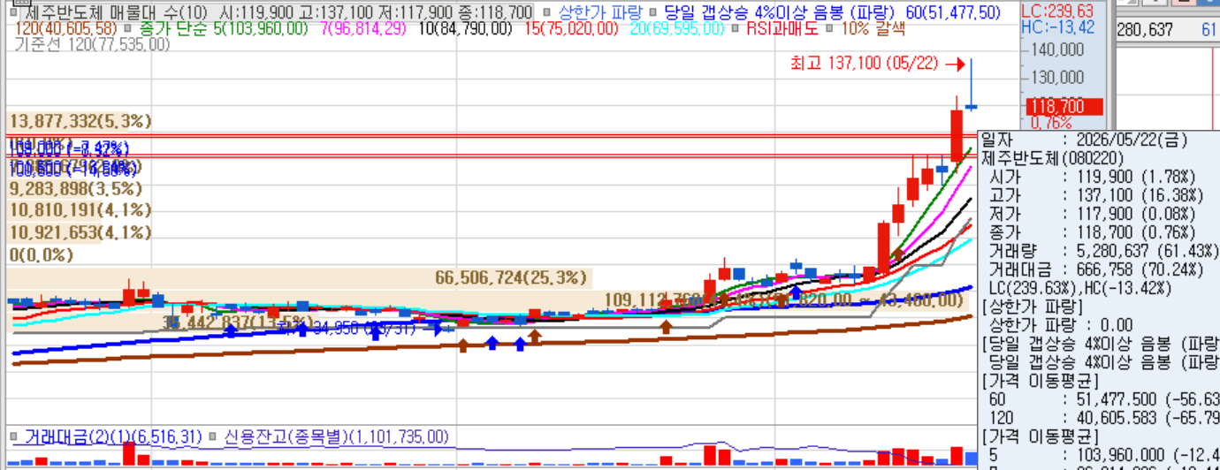Select the 상한가 파랑 indicator label
This screenshot has width=1220, height=470.
tap(600, 13)
